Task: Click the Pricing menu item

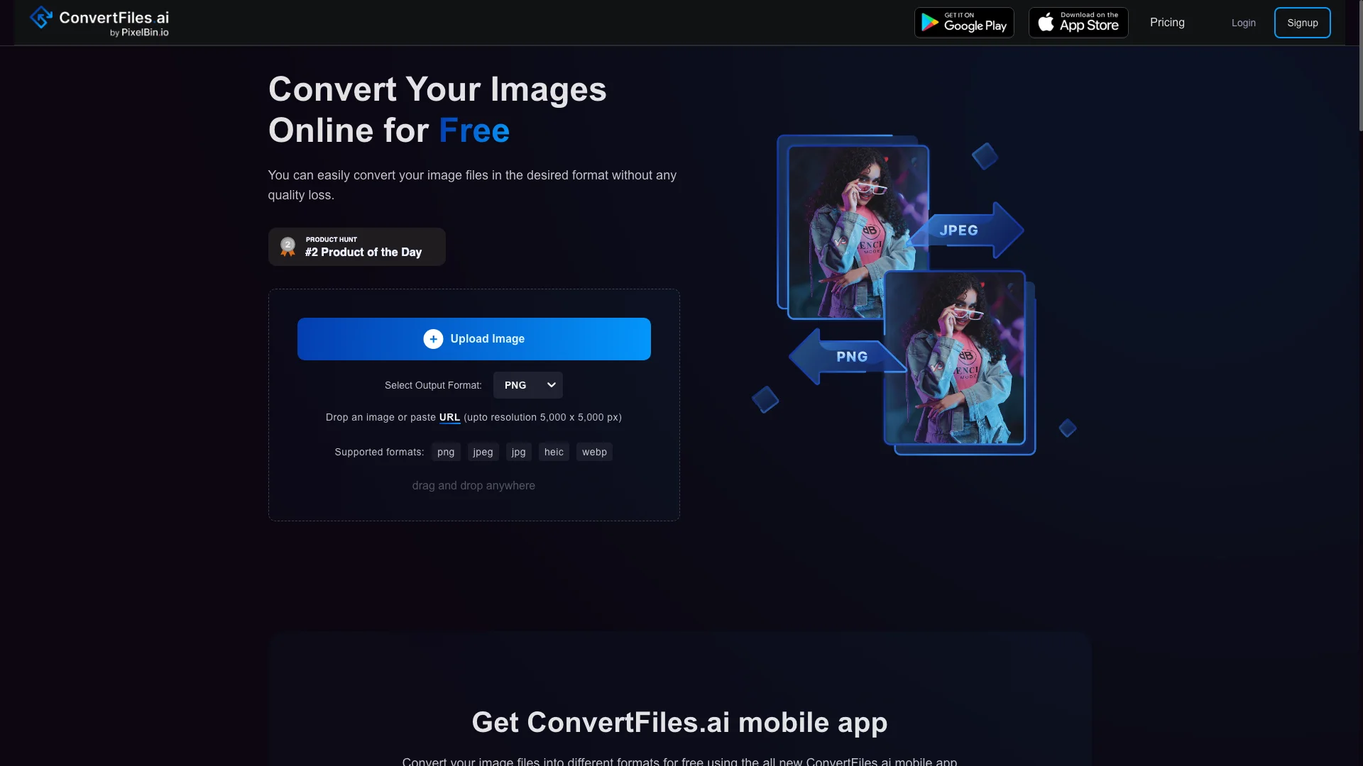Action: 1166,23
